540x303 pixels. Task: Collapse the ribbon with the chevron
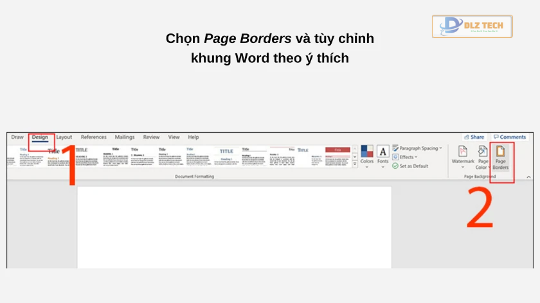coord(528,177)
